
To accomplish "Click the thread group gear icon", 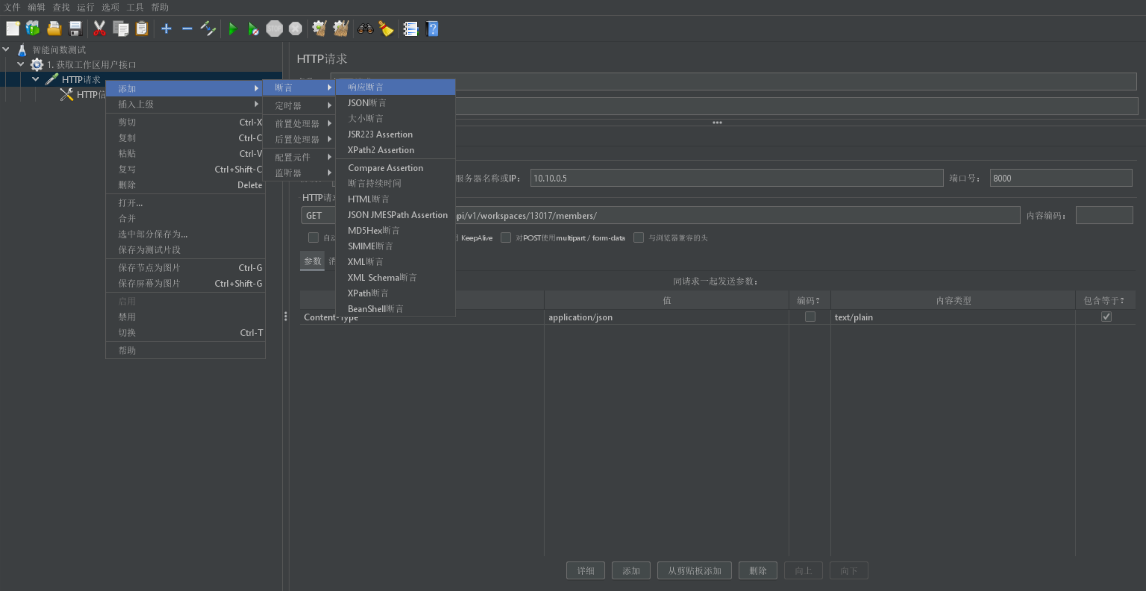I will (x=36, y=64).
